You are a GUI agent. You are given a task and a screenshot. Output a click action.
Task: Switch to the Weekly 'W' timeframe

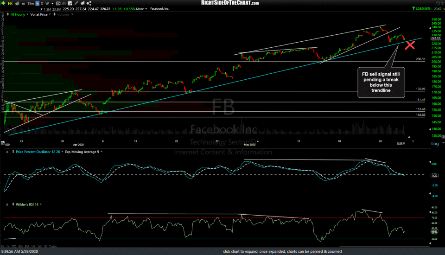[47, 4]
